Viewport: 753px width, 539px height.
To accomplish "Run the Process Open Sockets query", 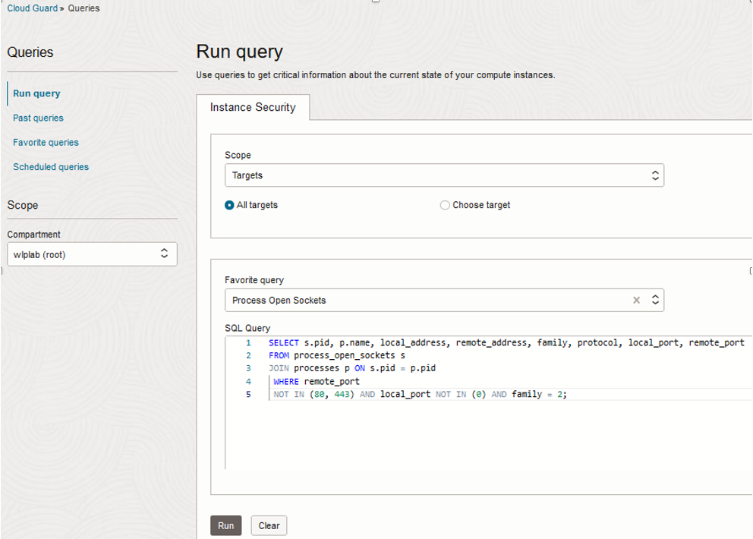I will 225,525.
